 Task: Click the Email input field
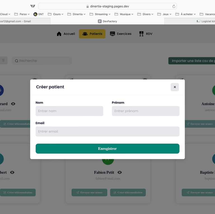107,131
